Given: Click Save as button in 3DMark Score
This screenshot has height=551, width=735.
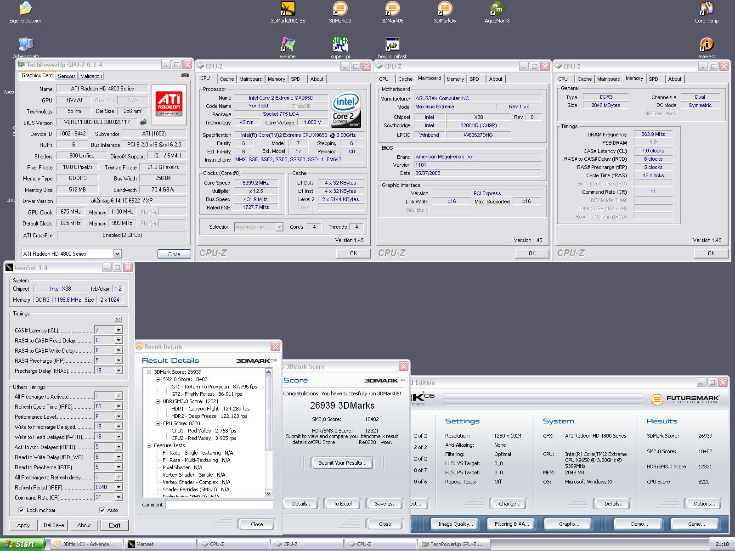Looking at the screenshot, I should click(x=386, y=504).
